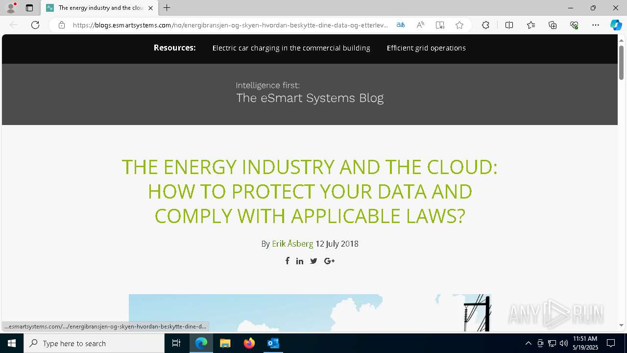Show translate options icon

[401, 25]
